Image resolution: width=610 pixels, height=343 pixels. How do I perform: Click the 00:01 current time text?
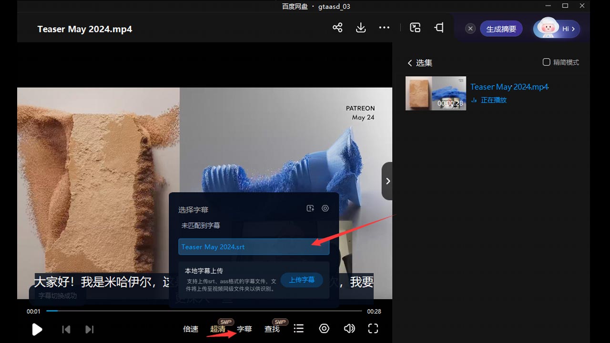point(33,311)
